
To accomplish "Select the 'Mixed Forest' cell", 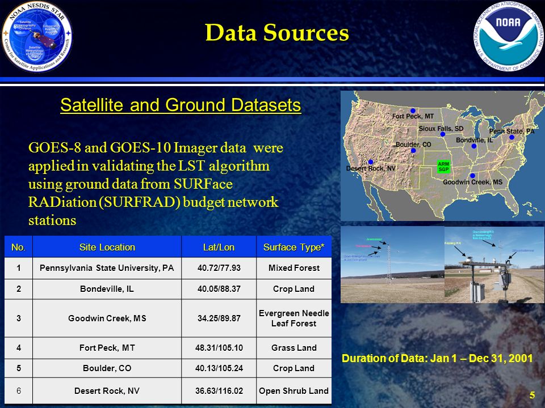I will (294, 268).
